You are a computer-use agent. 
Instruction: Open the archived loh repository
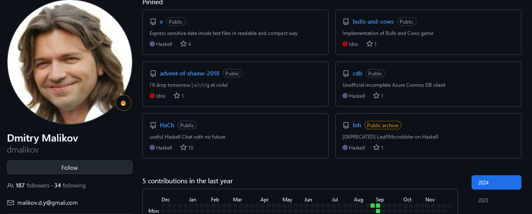click(357, 125)
